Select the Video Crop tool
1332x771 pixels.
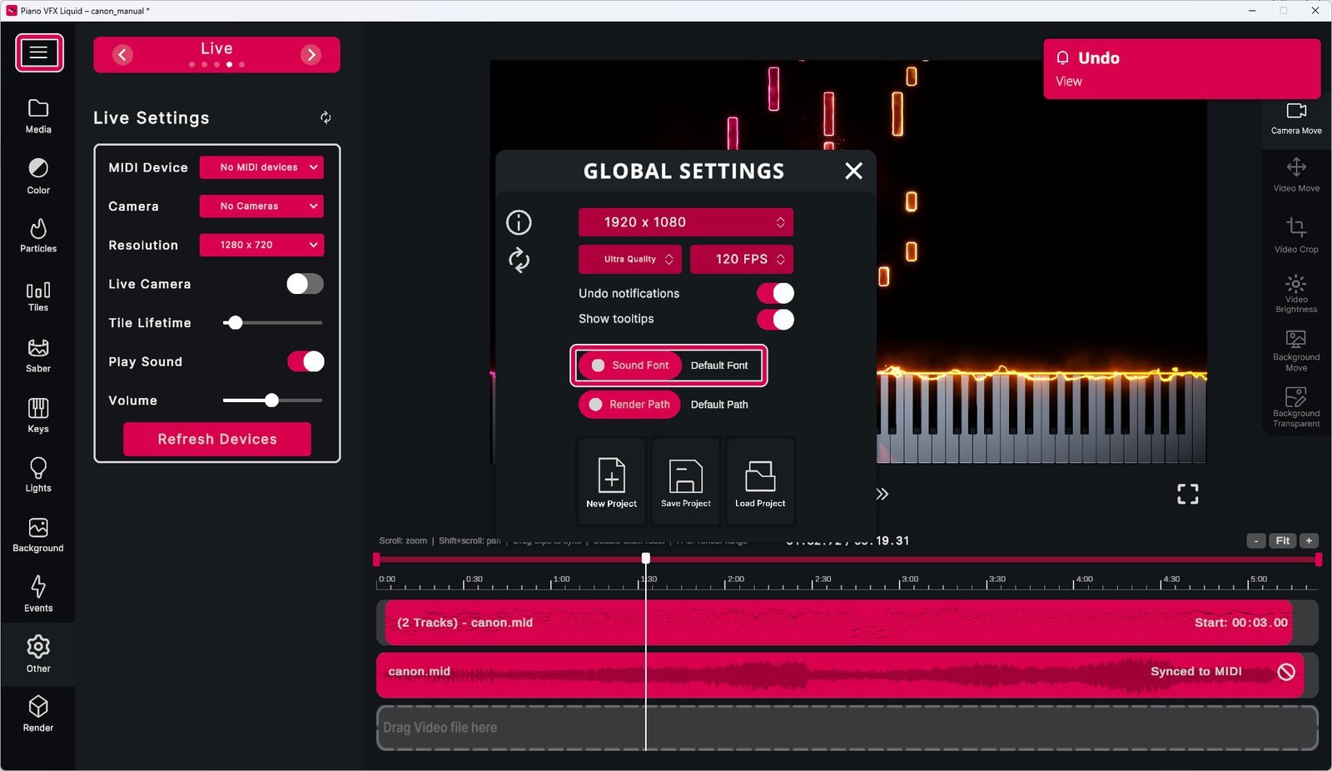coord(1296,236)
